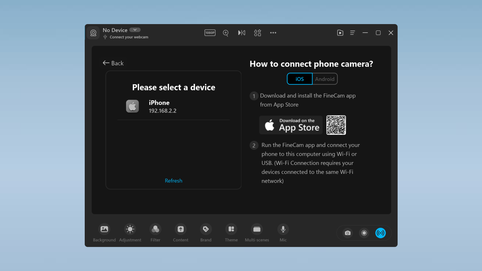Screen dimensions: 482x271
Task: Switch to the iOS tab
Action: coord(300,79)
